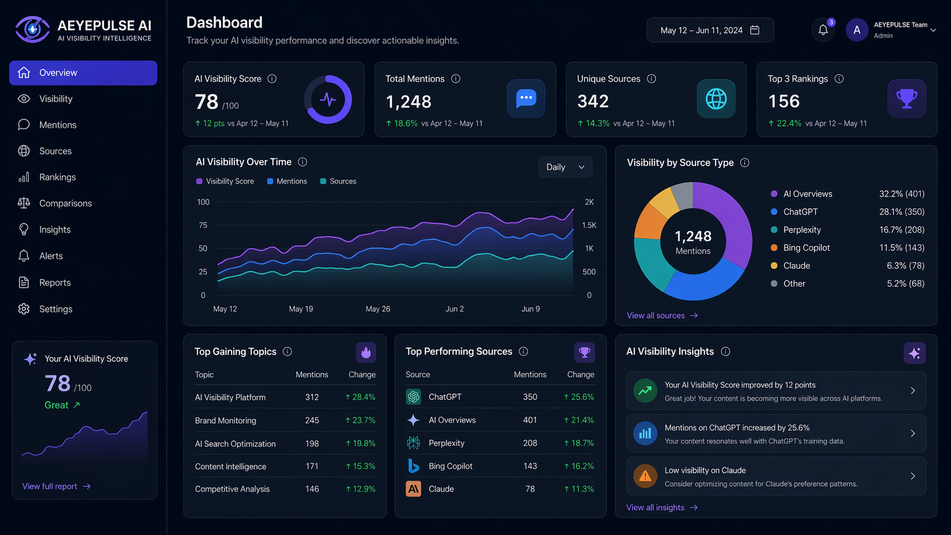
Task: Click the Top 3 Rankings trophy icon
Action: [x=906, y=99]
